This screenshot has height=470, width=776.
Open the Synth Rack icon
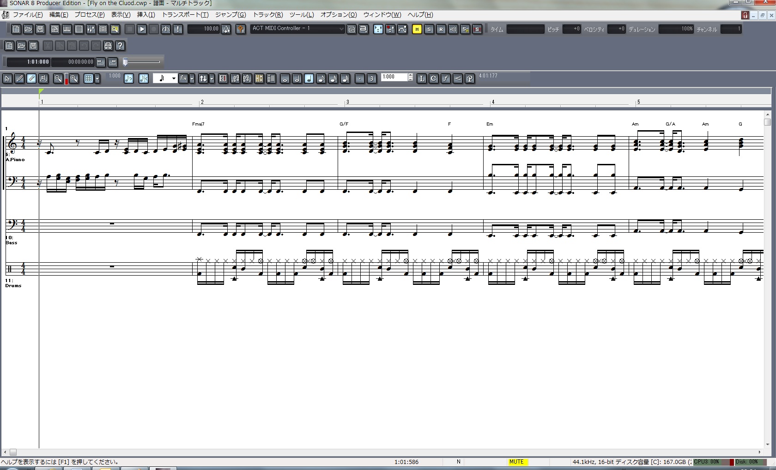click(103, 29)
